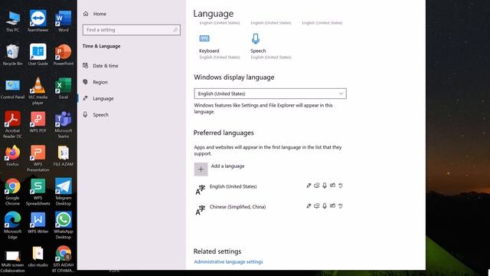Viewport: 490px width, 276px height.
Task: Launch VLC media player
Action: (38, 90)
